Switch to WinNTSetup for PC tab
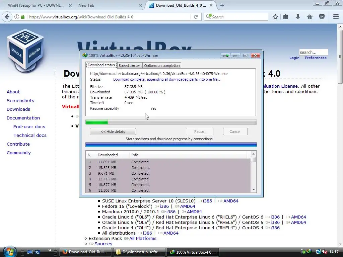This screenshot has height=257, width=343. click(36, 5)
